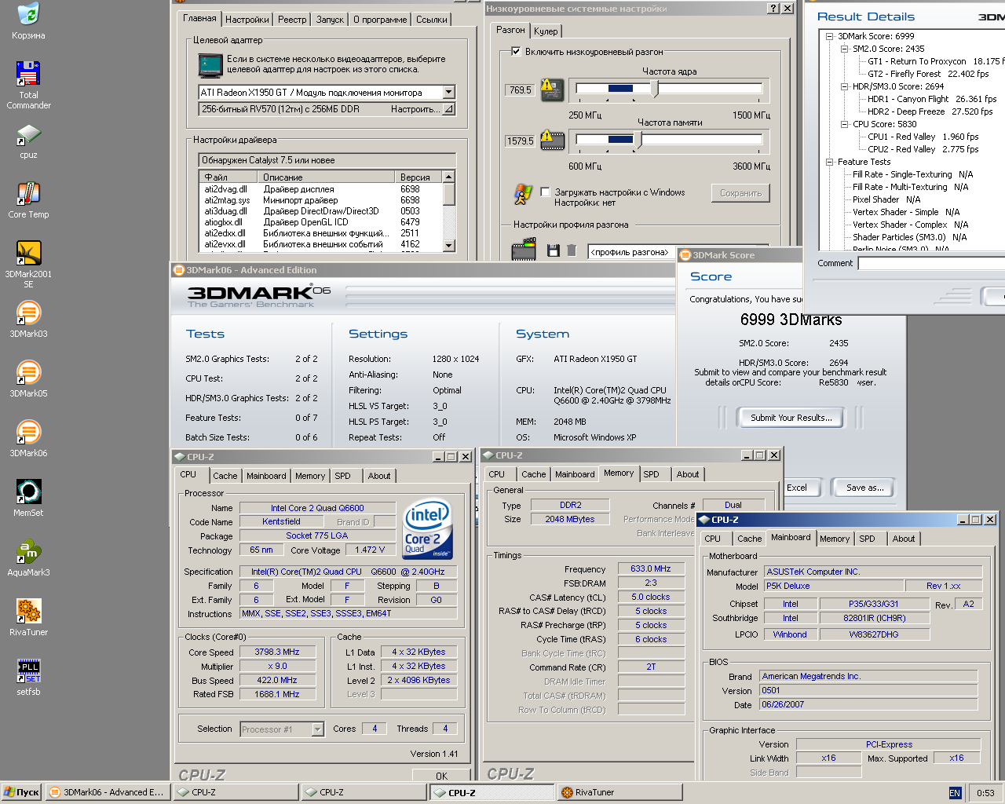The image size is (1005, 804).
Task: Enable loading settings with Windows
Action: pos(546,192)
